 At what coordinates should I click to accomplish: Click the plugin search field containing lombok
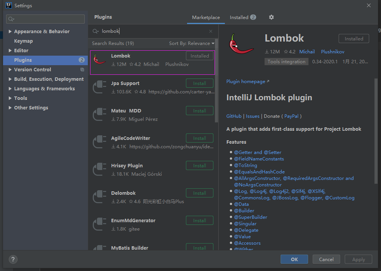click(x=153, y=31)
